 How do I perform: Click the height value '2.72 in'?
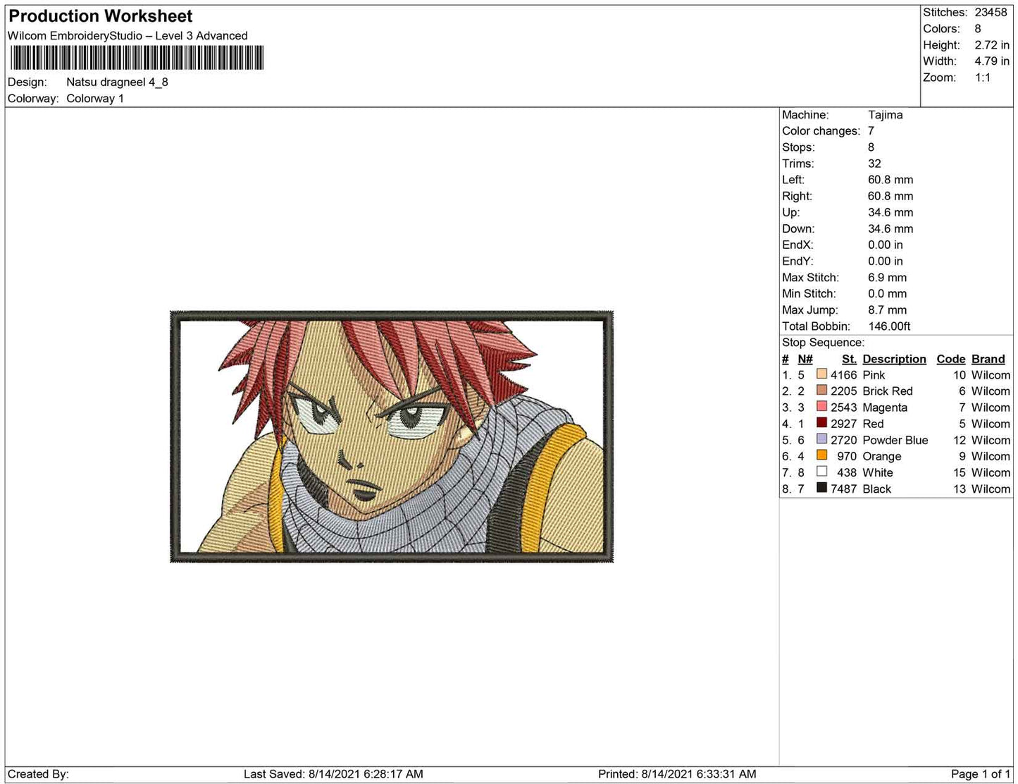point(992,44)
